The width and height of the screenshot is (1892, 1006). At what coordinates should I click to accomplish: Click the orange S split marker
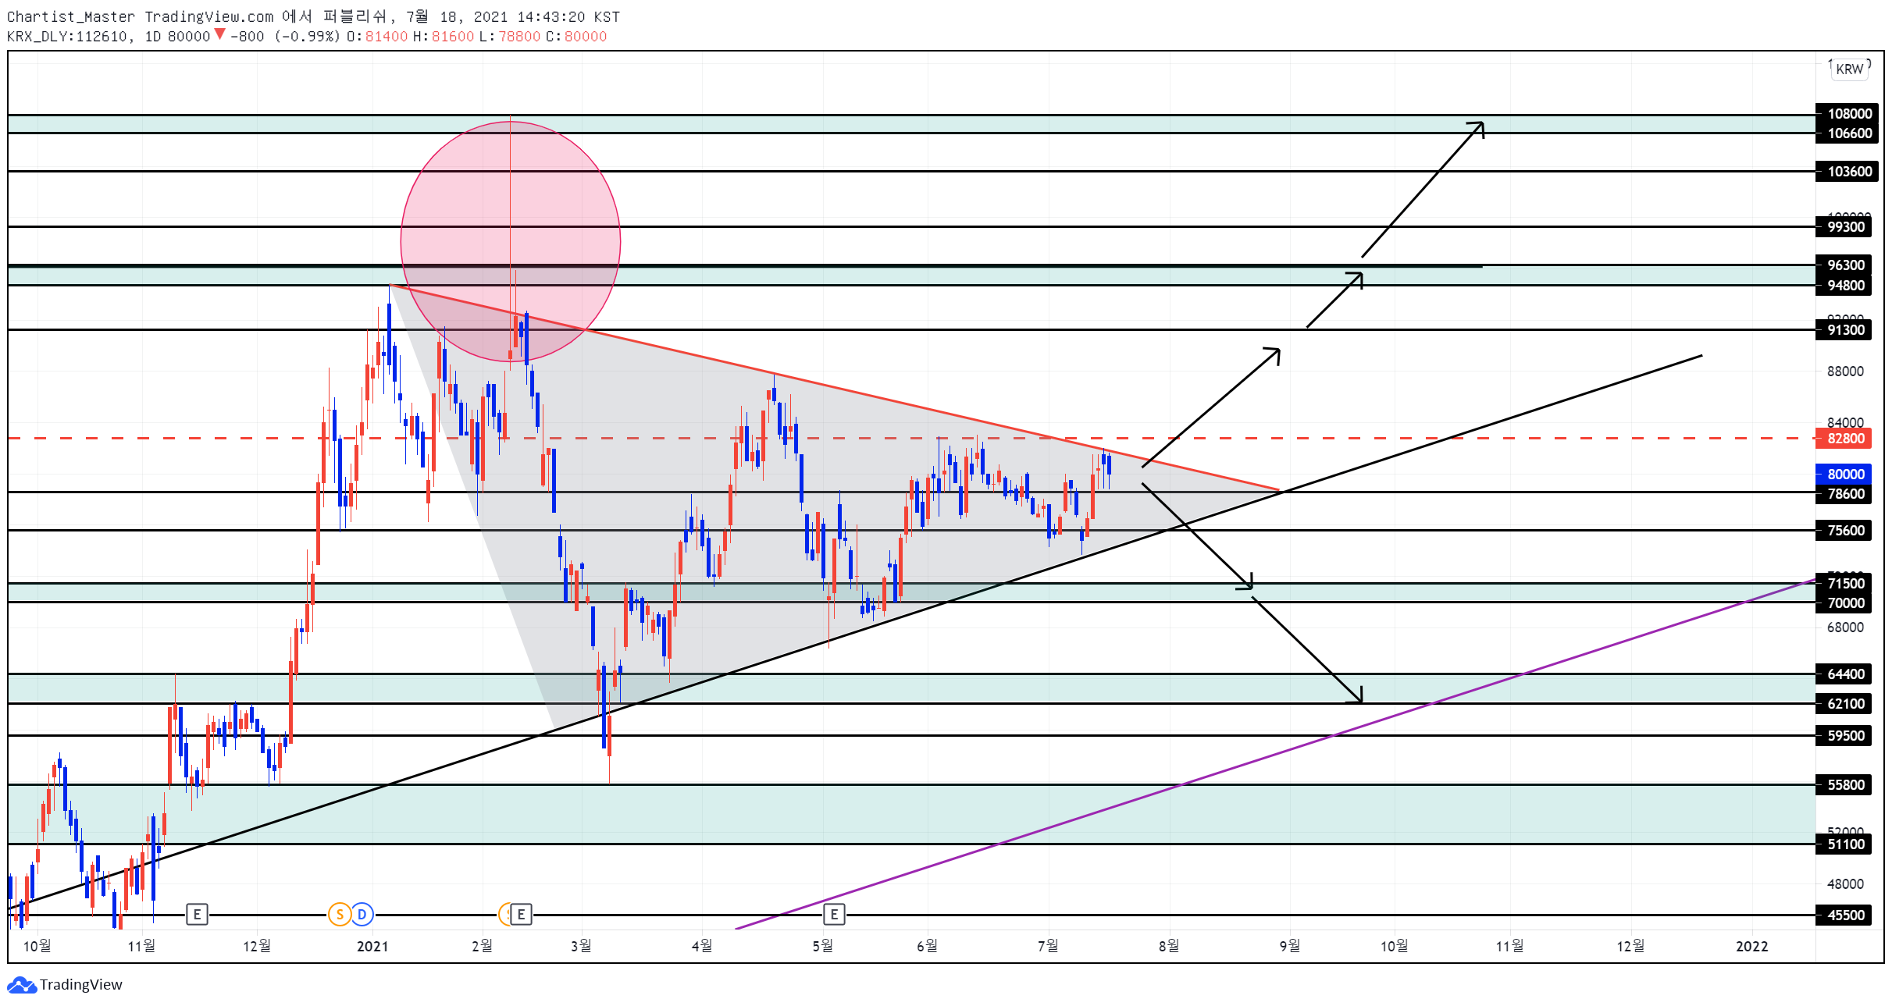coord(340,914)
